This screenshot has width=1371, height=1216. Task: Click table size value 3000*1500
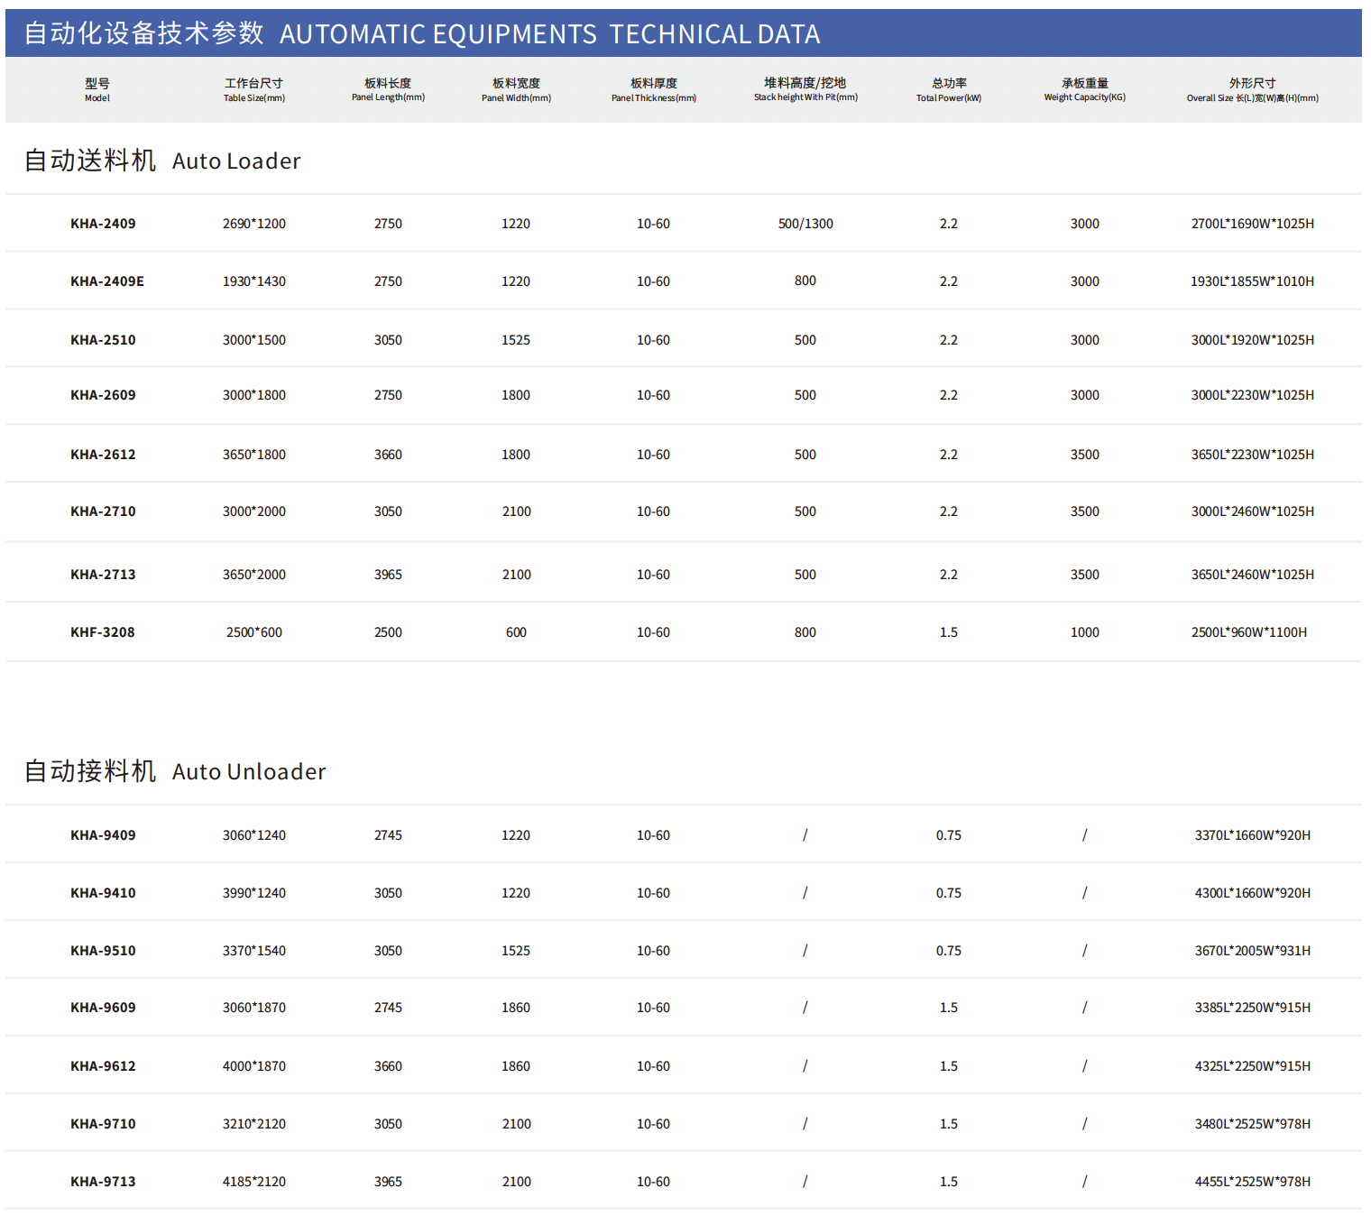pyautogui.click(x=254, y=340)
